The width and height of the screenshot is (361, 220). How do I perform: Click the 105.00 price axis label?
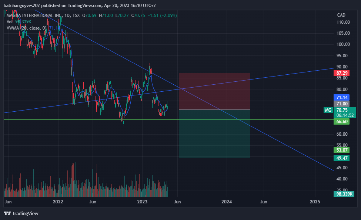[x=343, y=33]
